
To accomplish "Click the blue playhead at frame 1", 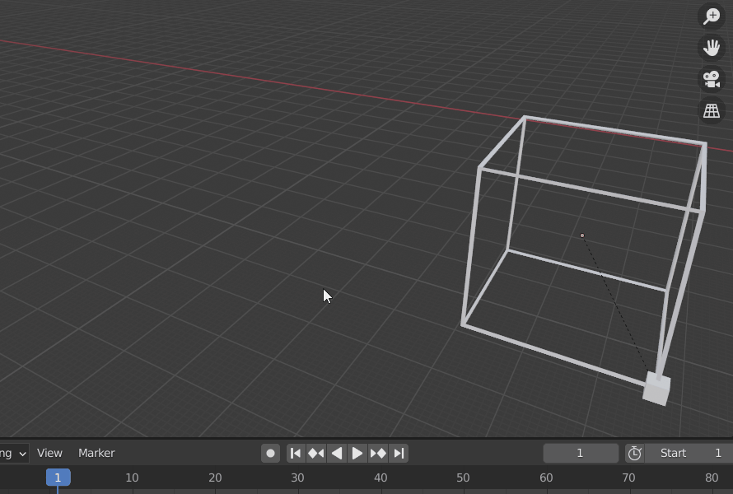I will (x=58, y=478).
